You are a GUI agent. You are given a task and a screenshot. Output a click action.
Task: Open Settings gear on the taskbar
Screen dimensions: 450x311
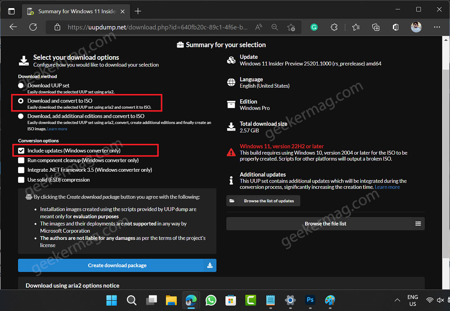click(290, 300)
